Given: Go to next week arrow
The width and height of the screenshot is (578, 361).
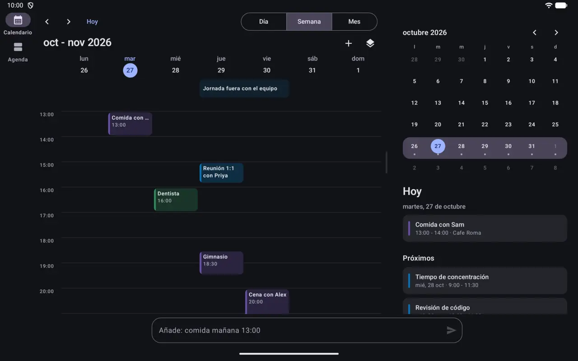Looking at the screenshot, I should click(69, 22).
